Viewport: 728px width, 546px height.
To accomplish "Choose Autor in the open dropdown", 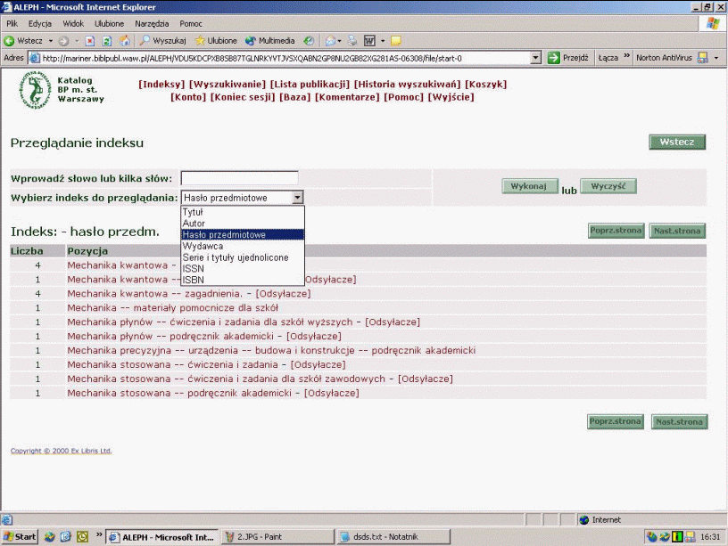I will (194, 224).
